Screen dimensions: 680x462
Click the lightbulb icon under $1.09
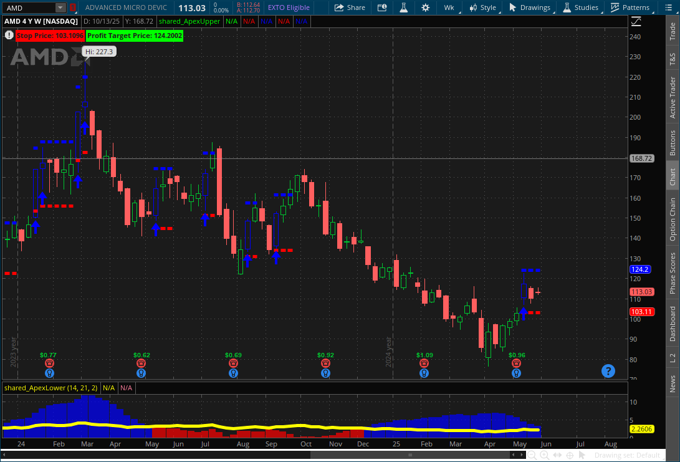pos(424,373)
